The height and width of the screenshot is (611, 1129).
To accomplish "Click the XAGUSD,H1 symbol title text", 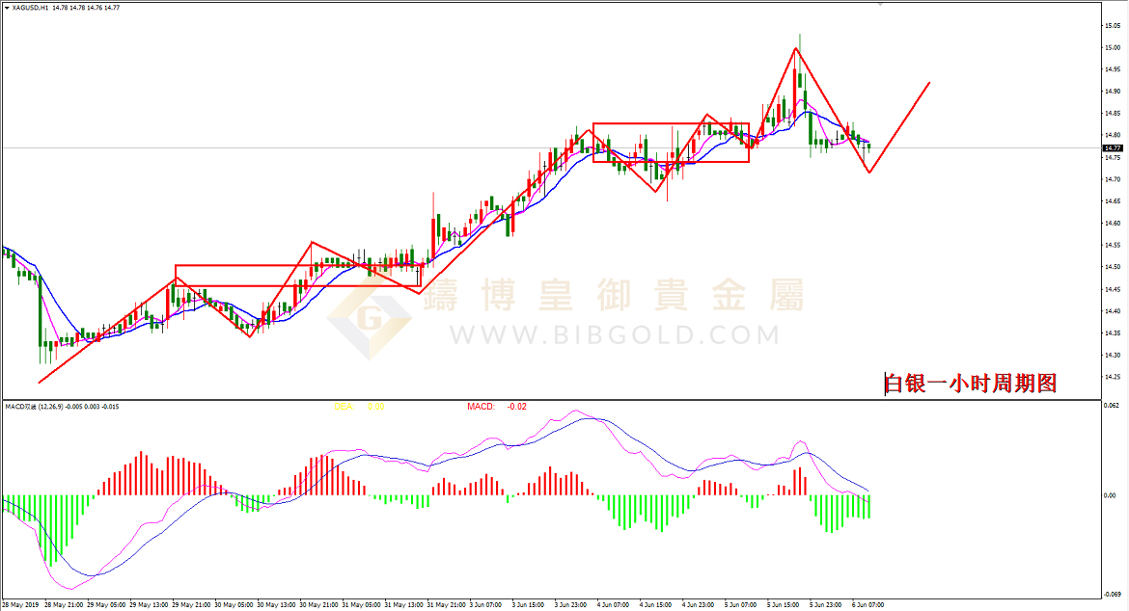I will coord(30,8).
